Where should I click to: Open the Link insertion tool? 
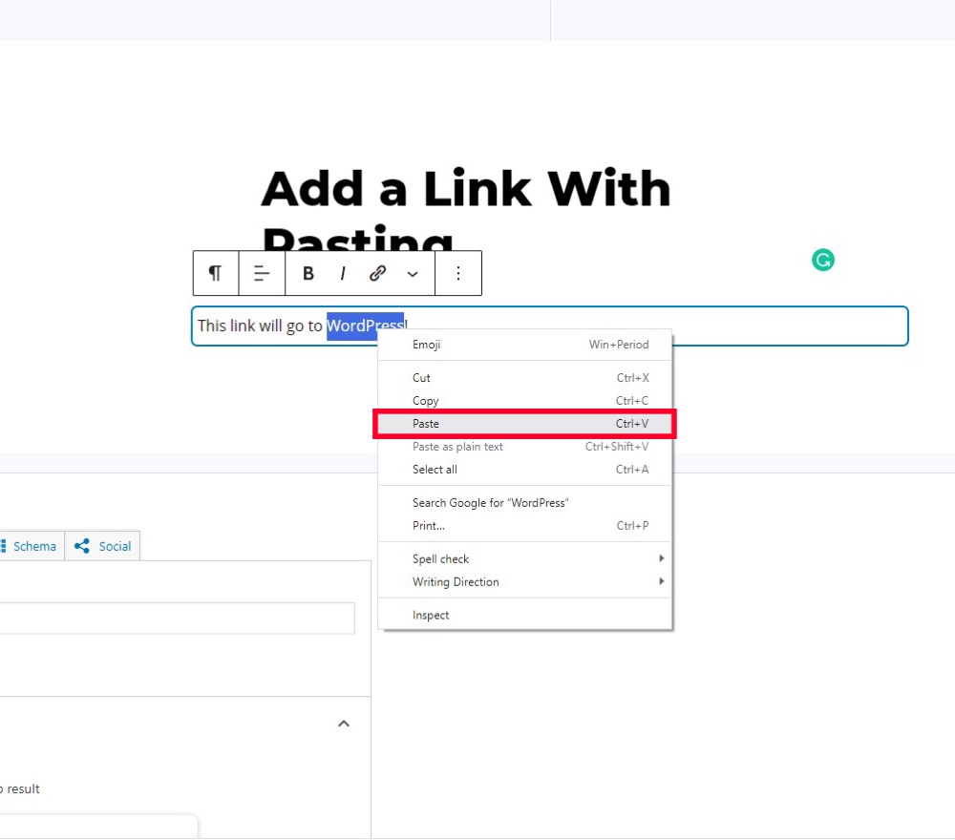[x=377, y=273]
